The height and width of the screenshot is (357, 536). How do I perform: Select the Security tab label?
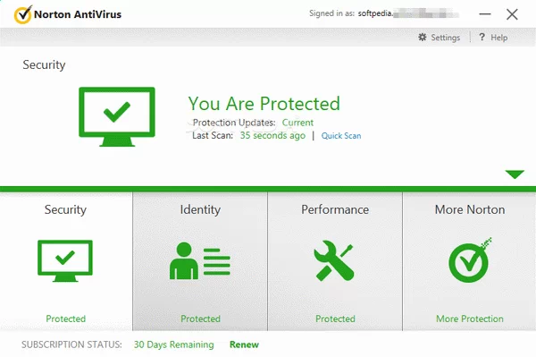pyautogui.click(x=65, y=209)
